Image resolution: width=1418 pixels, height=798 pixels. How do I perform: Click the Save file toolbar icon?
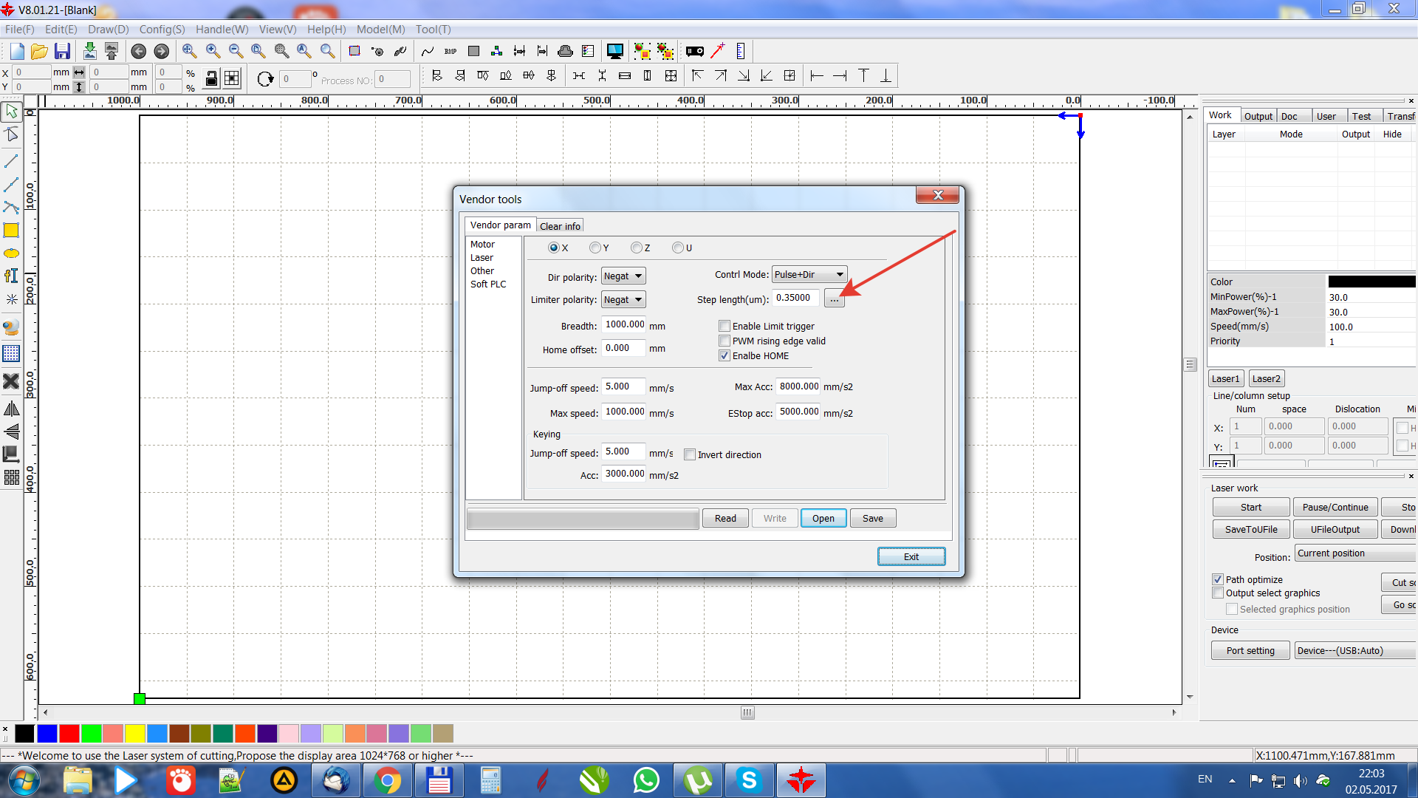[62, 51]
